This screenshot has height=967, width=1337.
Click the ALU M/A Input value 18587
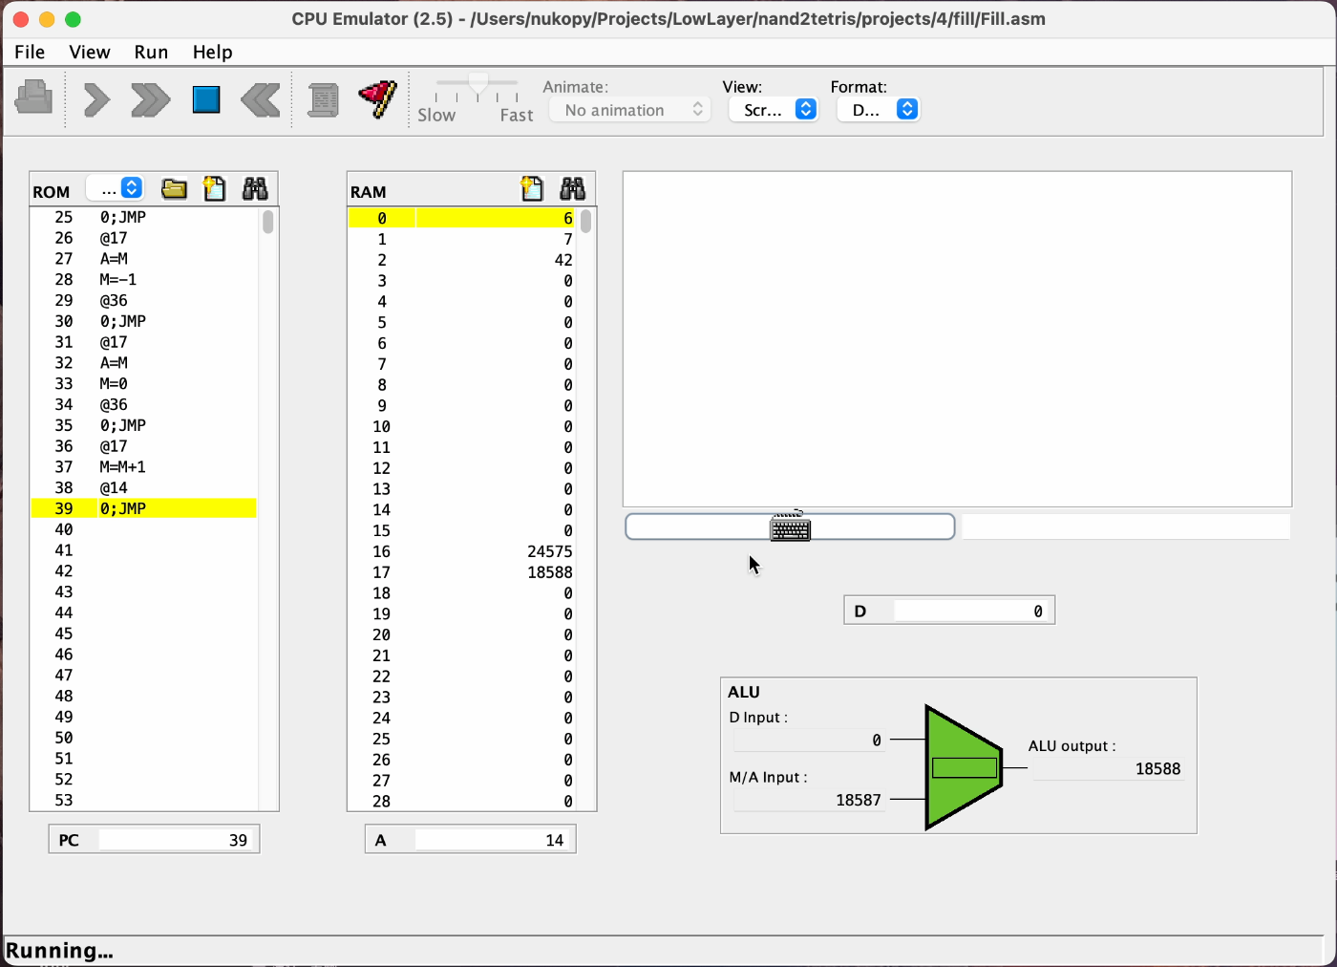[x=809, y=800]
